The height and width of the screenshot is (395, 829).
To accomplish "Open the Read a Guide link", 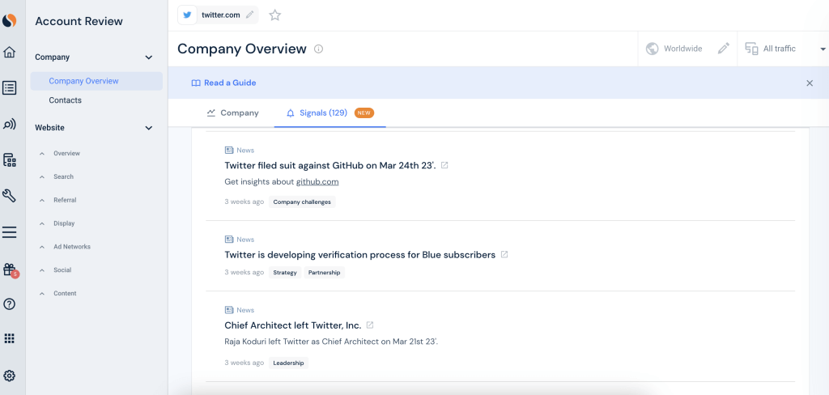I will coord(230,83).
